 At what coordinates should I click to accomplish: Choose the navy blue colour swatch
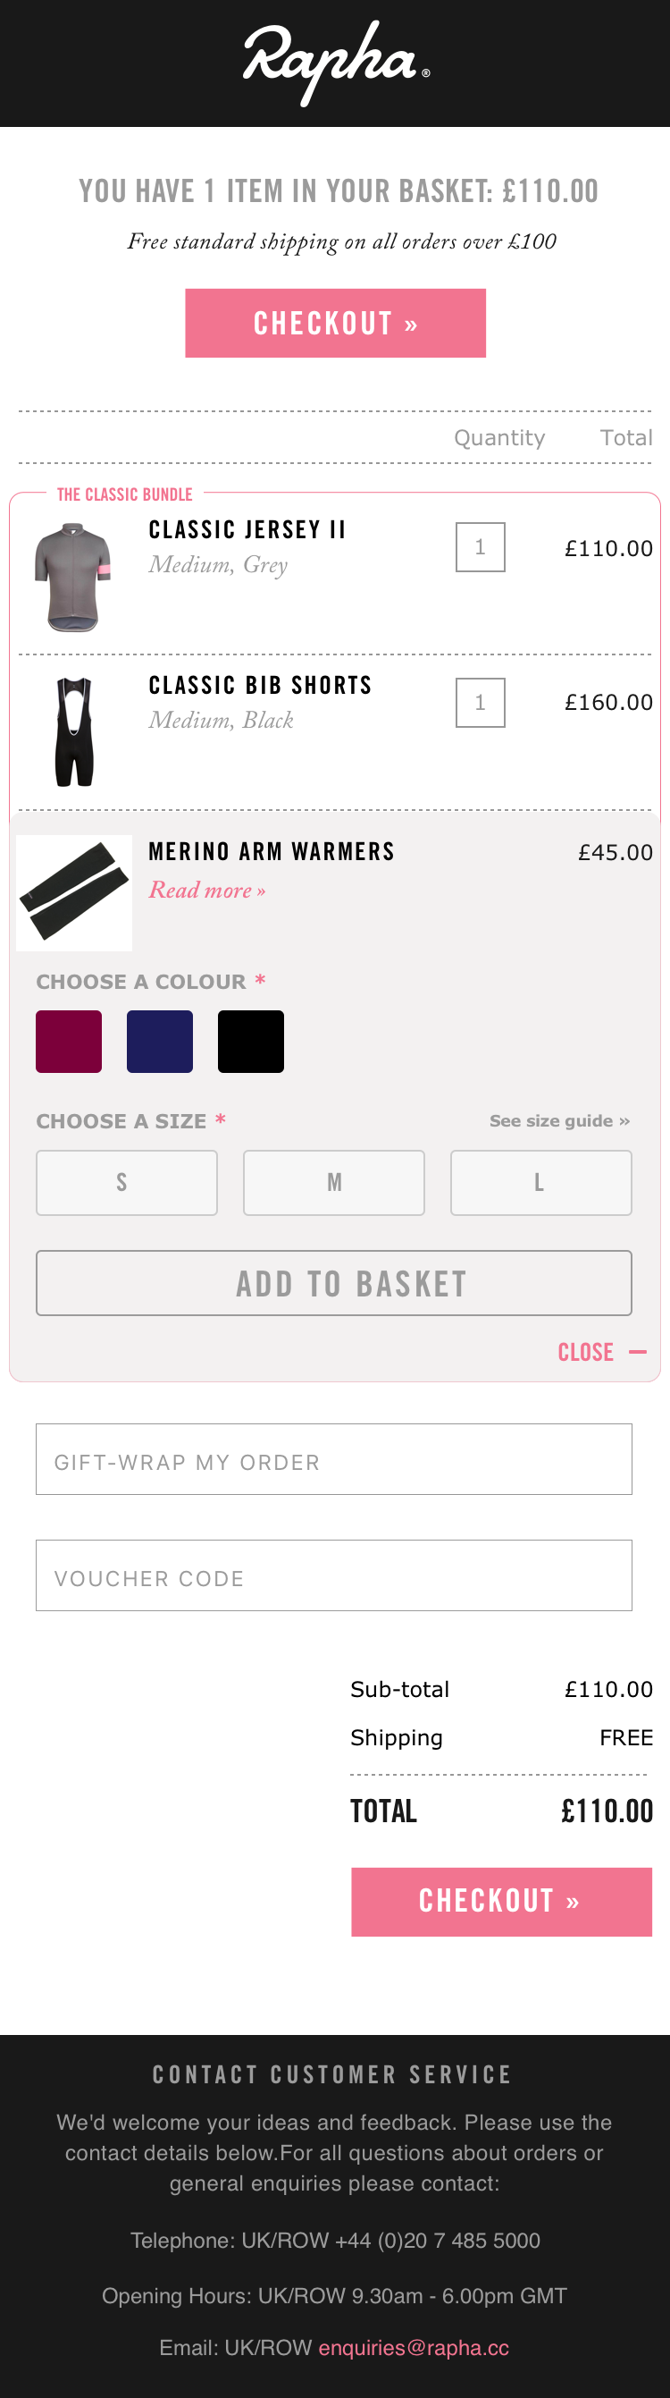click(x=160, y=1042)
